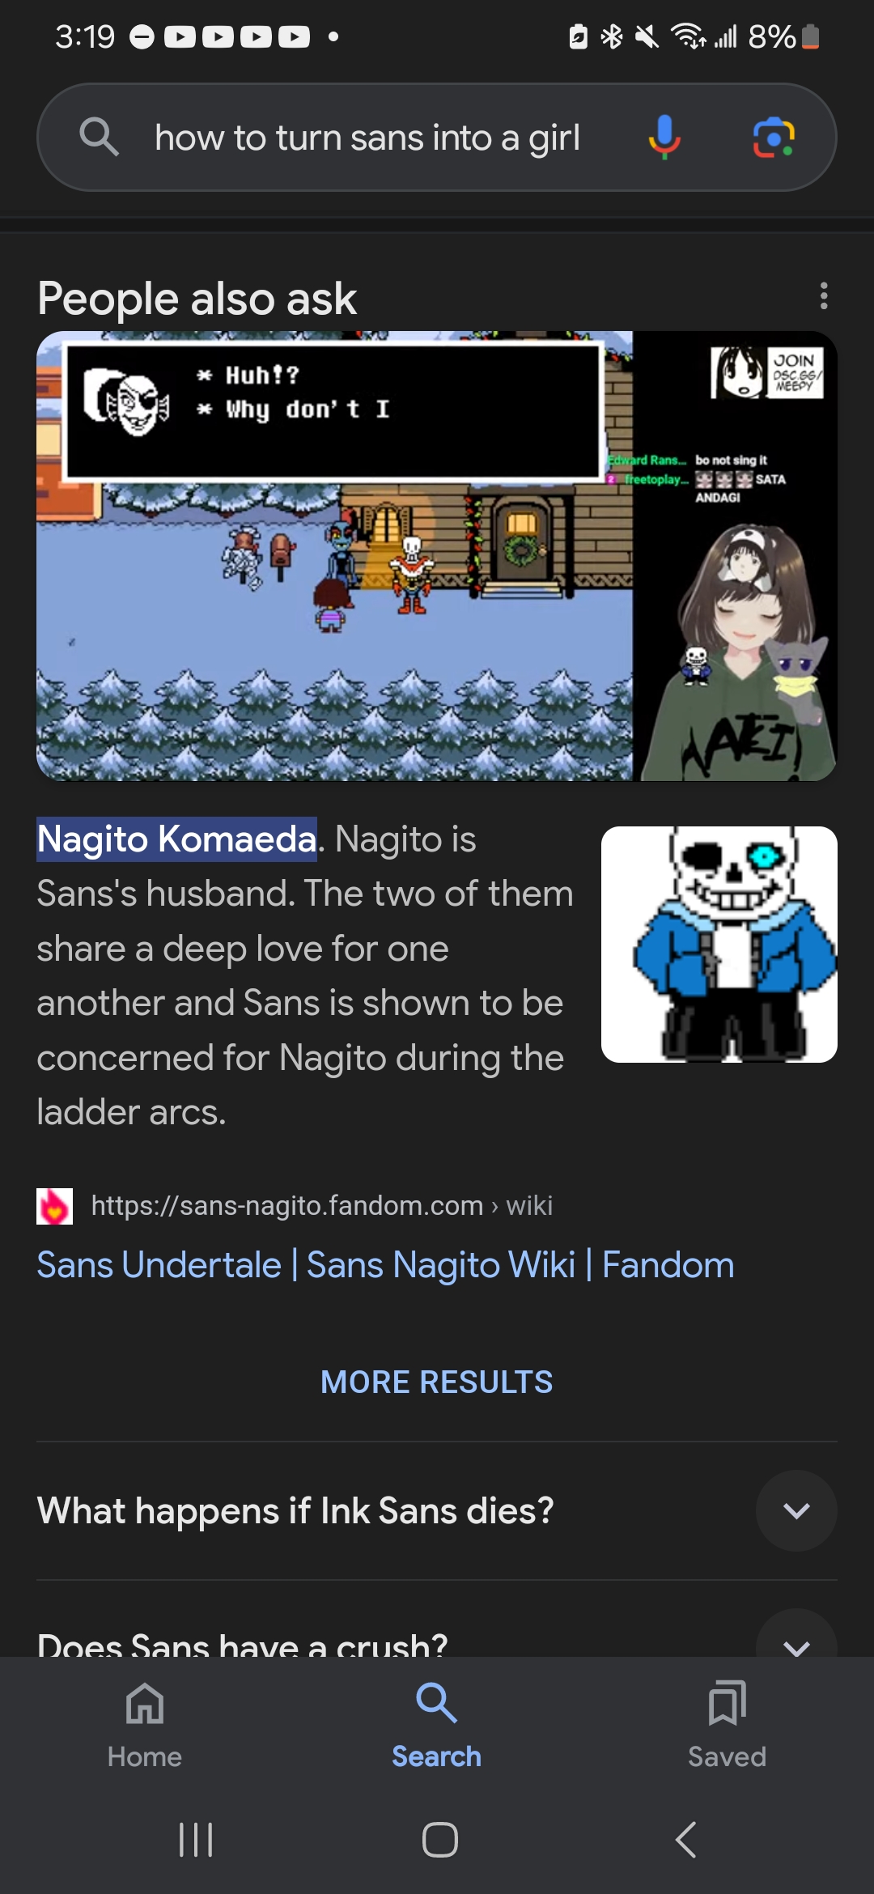The image size is (874, 1894).
Task: Tap the Sans pixel art image
Action: (x=719, y=945)
